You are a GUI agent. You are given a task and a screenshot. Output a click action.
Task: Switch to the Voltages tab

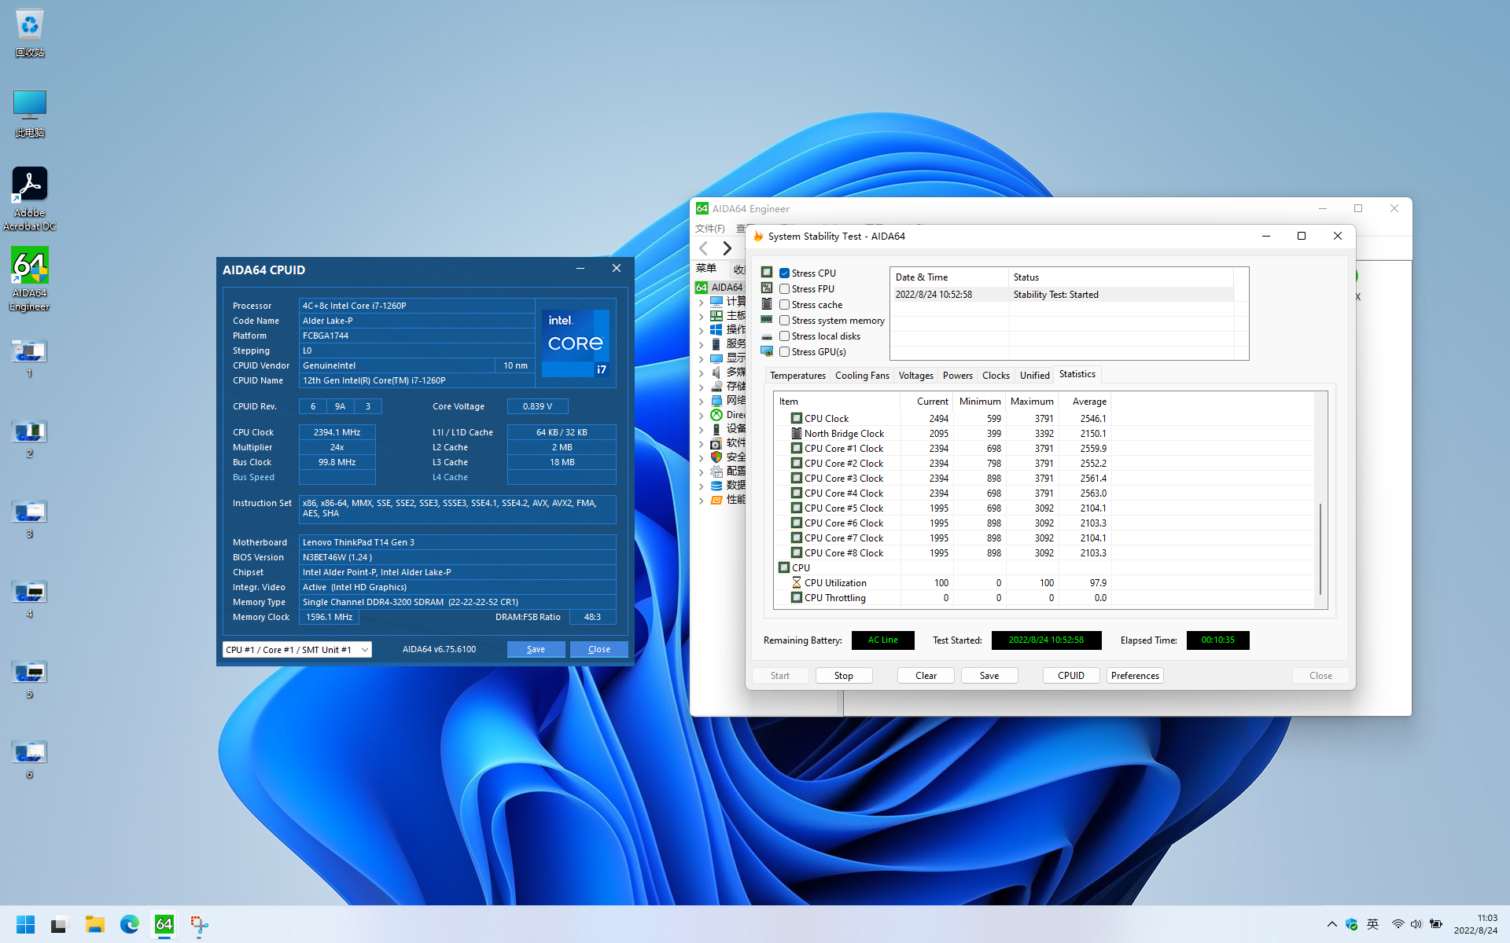(916, 376)
